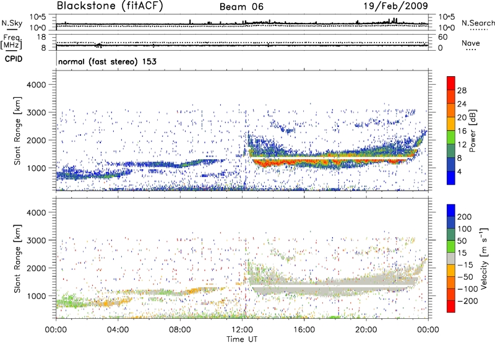Click the 'Blackstone (fitACF)' title text

[110, 6]
